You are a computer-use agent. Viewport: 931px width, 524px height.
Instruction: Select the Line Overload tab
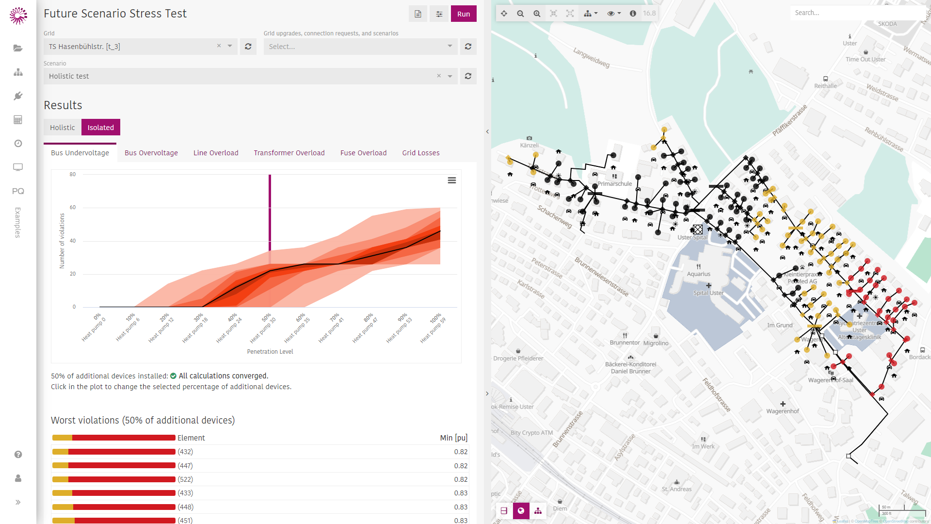(216, 153)
